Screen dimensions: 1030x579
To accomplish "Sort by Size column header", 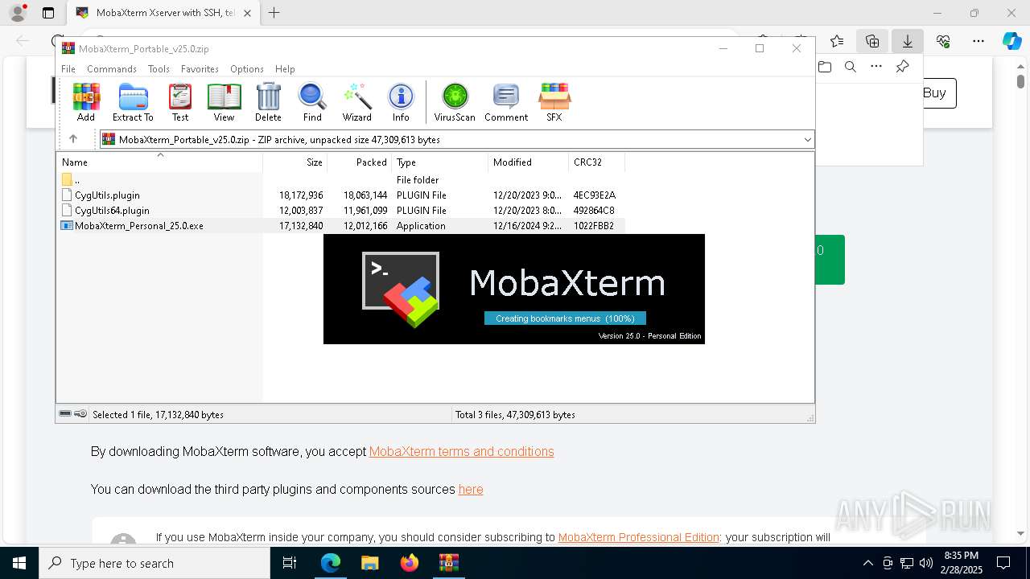I will (x=295, y=162).
